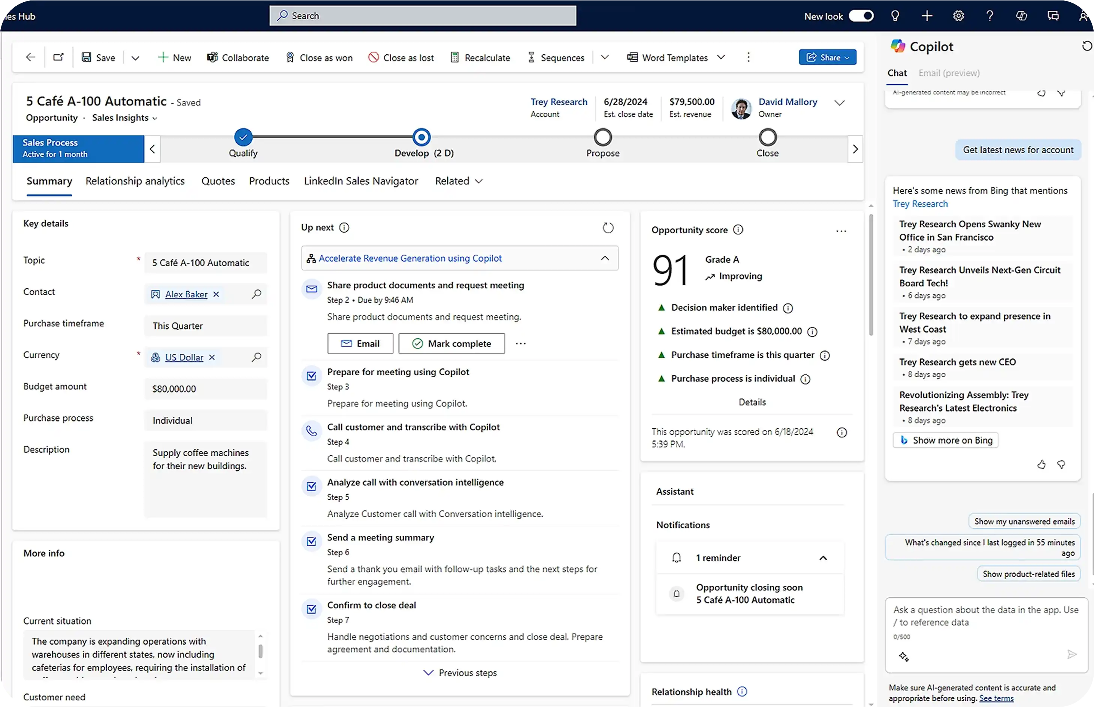Open Settings via the gear icon

tap(958, 15)
